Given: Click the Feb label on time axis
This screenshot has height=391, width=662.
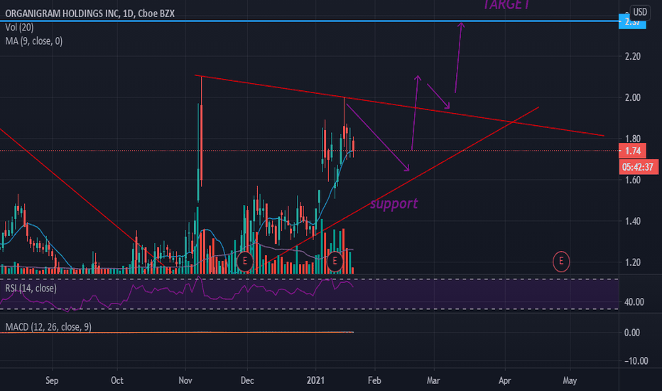Looking at the screenshot, I should [374, 380].
